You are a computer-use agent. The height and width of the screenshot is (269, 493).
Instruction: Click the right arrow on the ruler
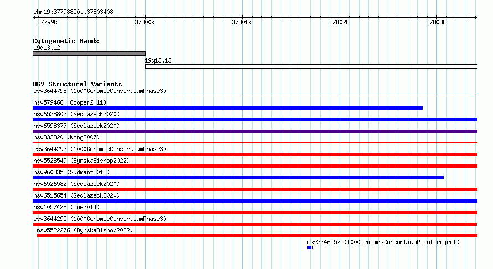point(476,17)
